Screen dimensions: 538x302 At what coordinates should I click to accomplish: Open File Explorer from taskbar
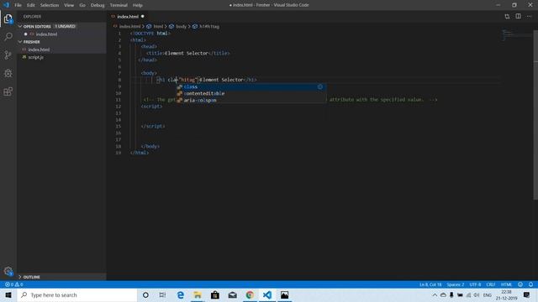click(x=198, y=294)
